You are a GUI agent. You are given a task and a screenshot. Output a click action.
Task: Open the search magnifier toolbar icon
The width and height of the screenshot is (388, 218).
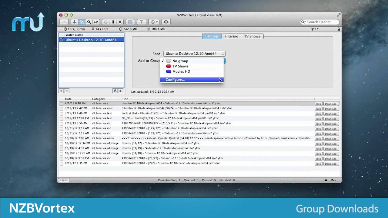click(x=89, y=22)
